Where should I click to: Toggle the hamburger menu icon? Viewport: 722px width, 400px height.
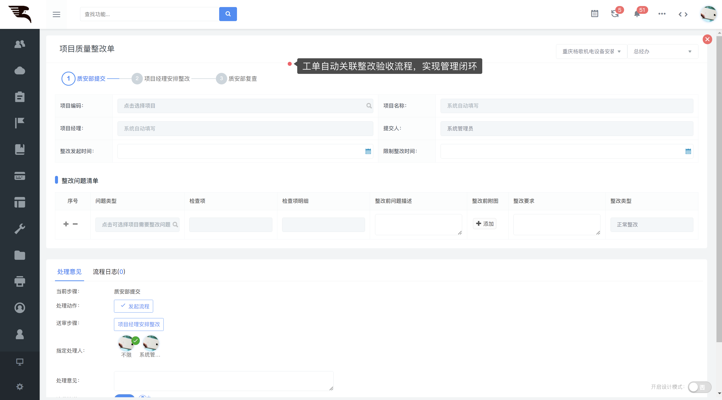pyautogui.click(x=56, y=14)
